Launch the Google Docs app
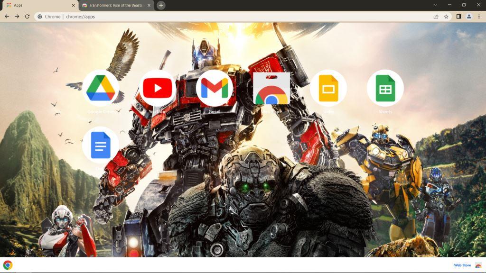The height and width of the screenshot is (273, 486). [x=101, y=145]
